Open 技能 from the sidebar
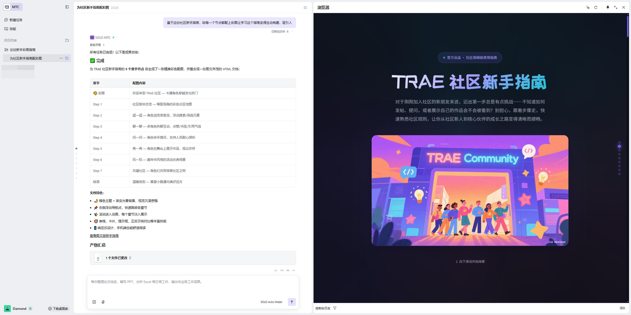 pyautogui.click(x=12, y=29)
